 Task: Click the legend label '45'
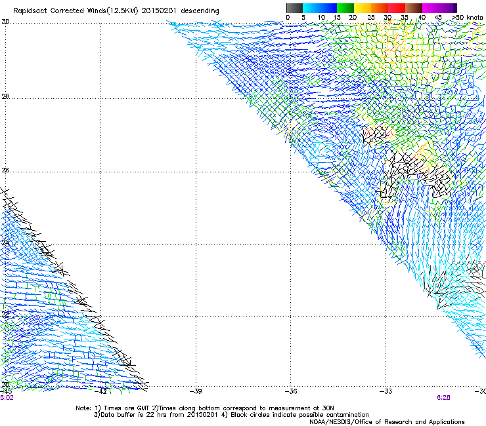438,18
